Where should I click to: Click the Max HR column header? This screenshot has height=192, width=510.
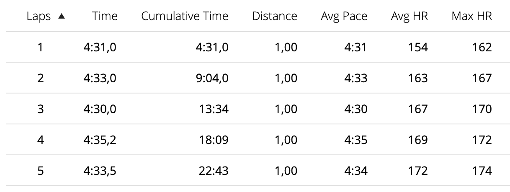471,16
